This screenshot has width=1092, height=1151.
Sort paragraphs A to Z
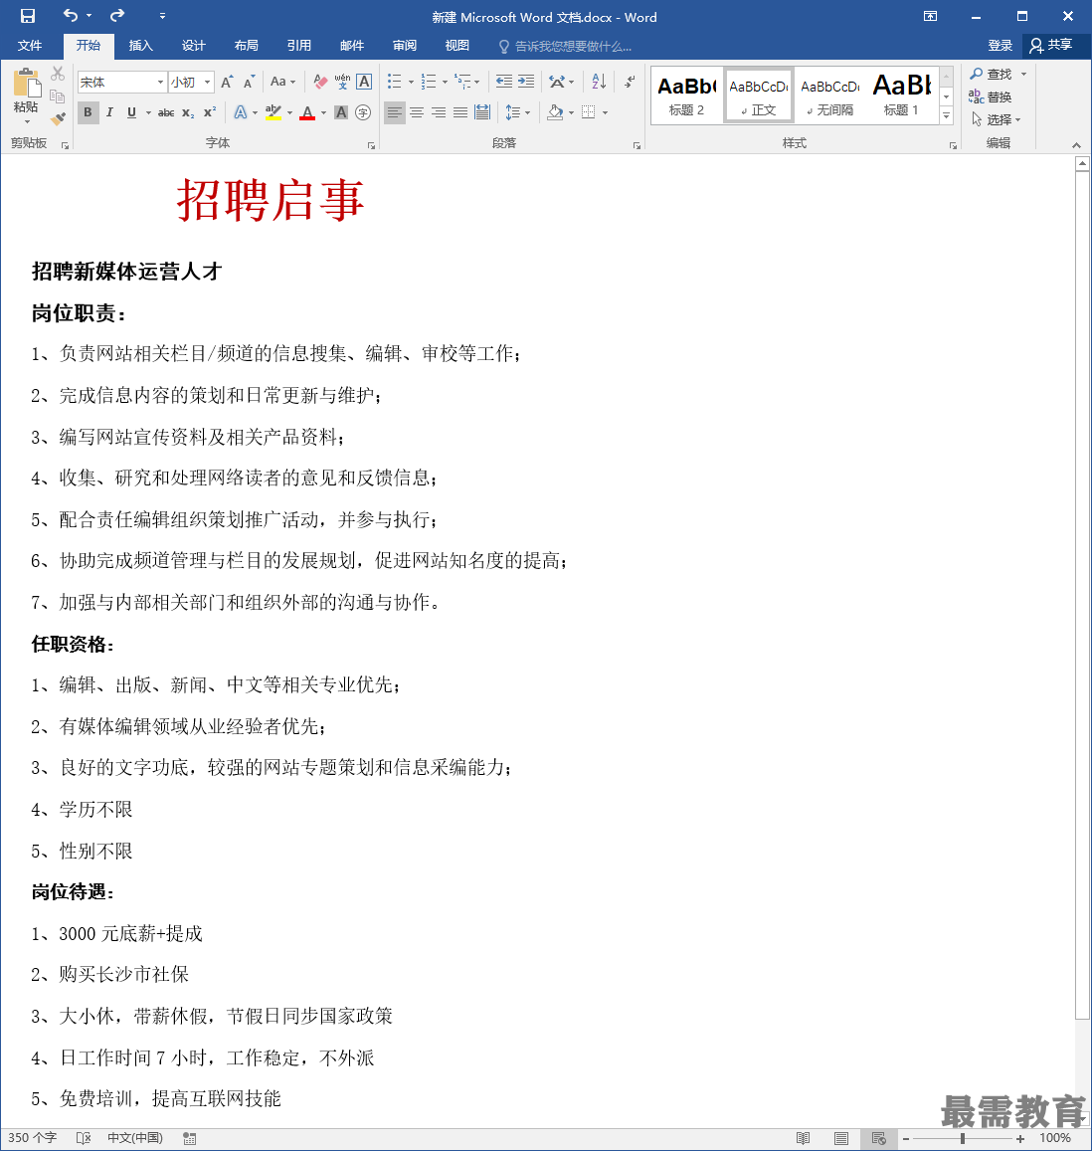(599, 82)
